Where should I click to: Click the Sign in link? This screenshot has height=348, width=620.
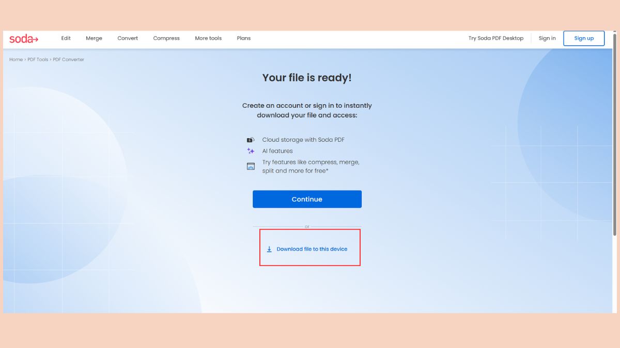tap(547, 38)
